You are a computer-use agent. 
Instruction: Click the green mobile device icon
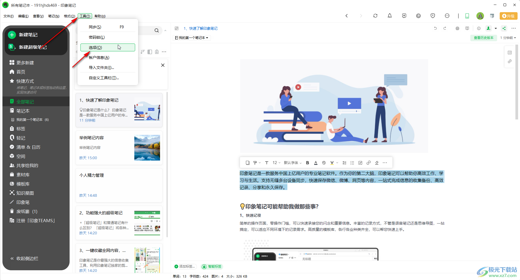click(x=467, y=16)
